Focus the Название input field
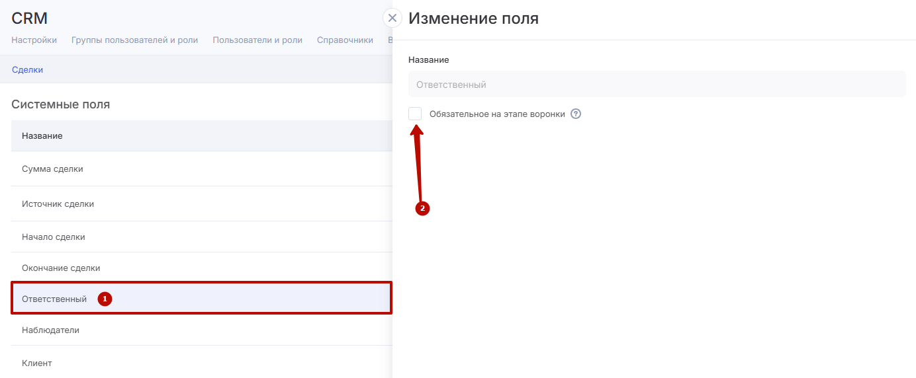Screen dimensions: 916x378 [x=657, y=85]
